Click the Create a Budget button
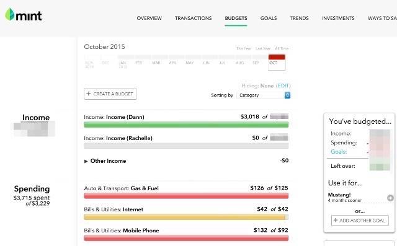The height and width of the screenshot is (246, 397). (x=110, y=94)
